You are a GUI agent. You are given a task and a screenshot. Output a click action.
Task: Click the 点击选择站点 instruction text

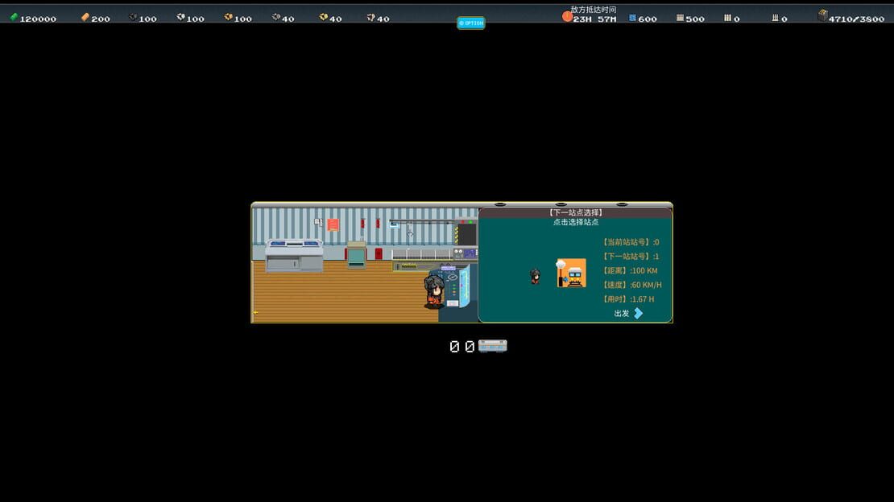tap(576, 222)
